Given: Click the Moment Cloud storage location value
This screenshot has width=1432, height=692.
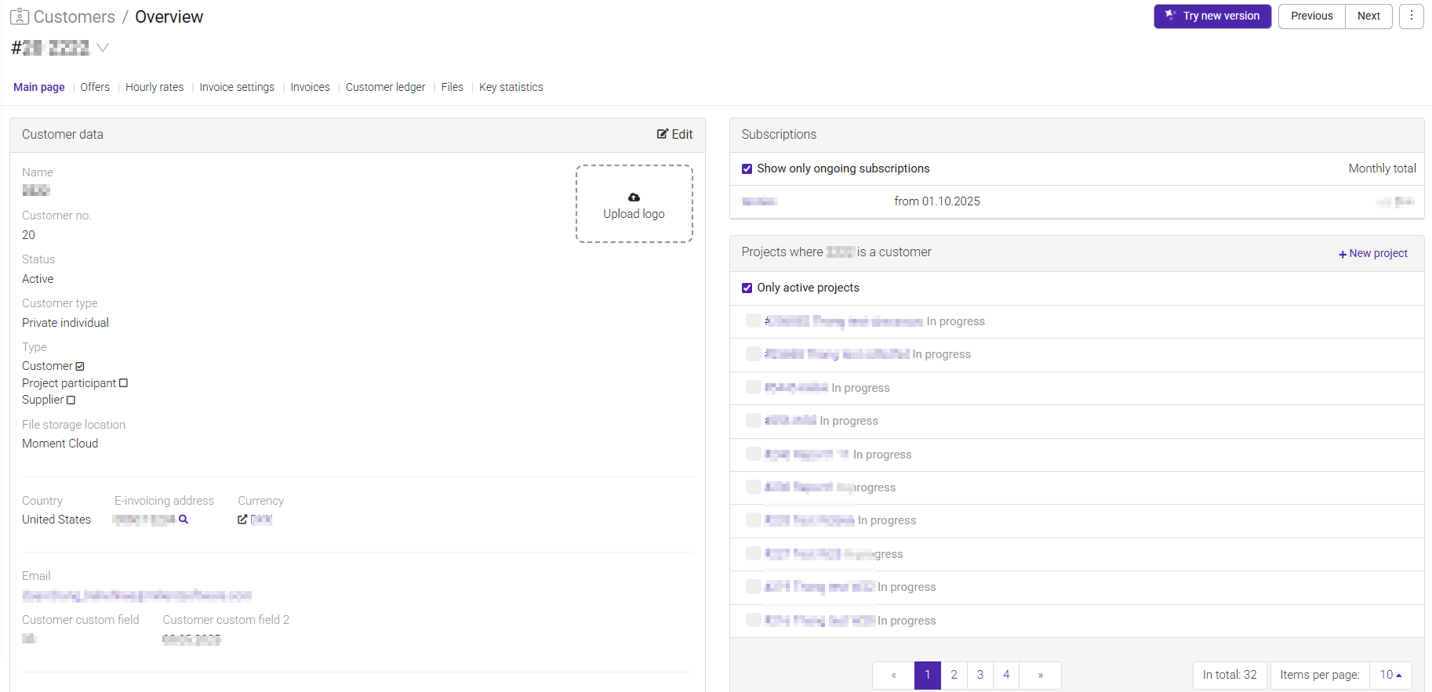Looking at the screenshot, I should click(x=60, y=444).
